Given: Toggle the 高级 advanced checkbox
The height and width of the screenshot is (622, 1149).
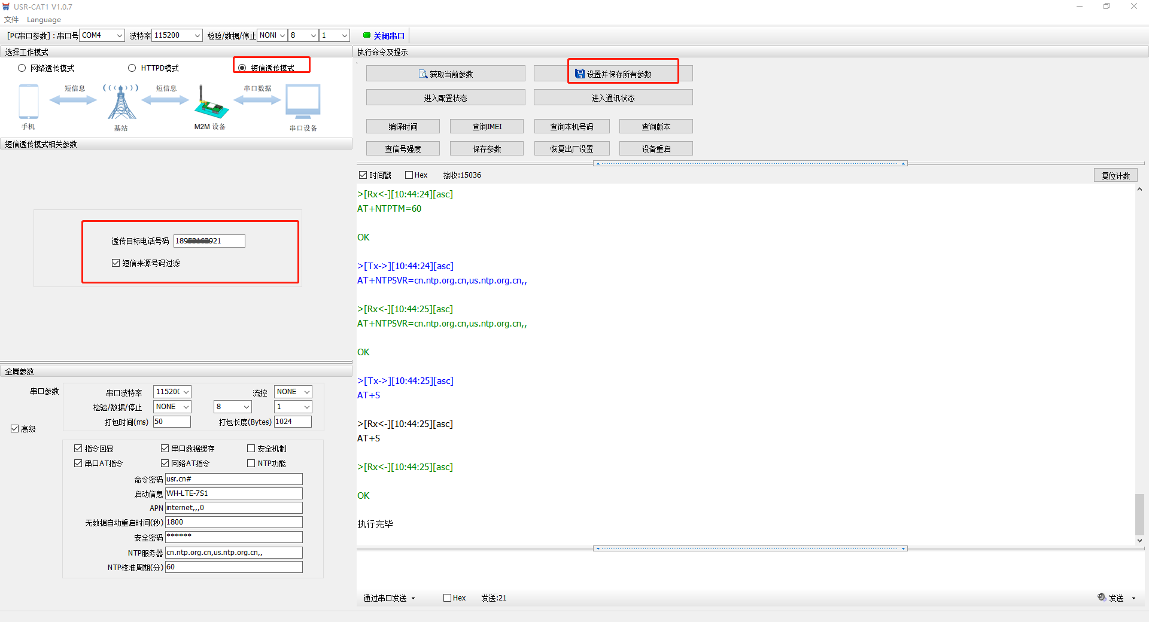Looking at the screenshot, I should [x=15, y=429].
